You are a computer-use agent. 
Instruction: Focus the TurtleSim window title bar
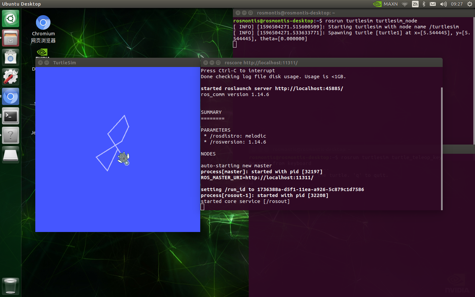[x=118, y=62]
